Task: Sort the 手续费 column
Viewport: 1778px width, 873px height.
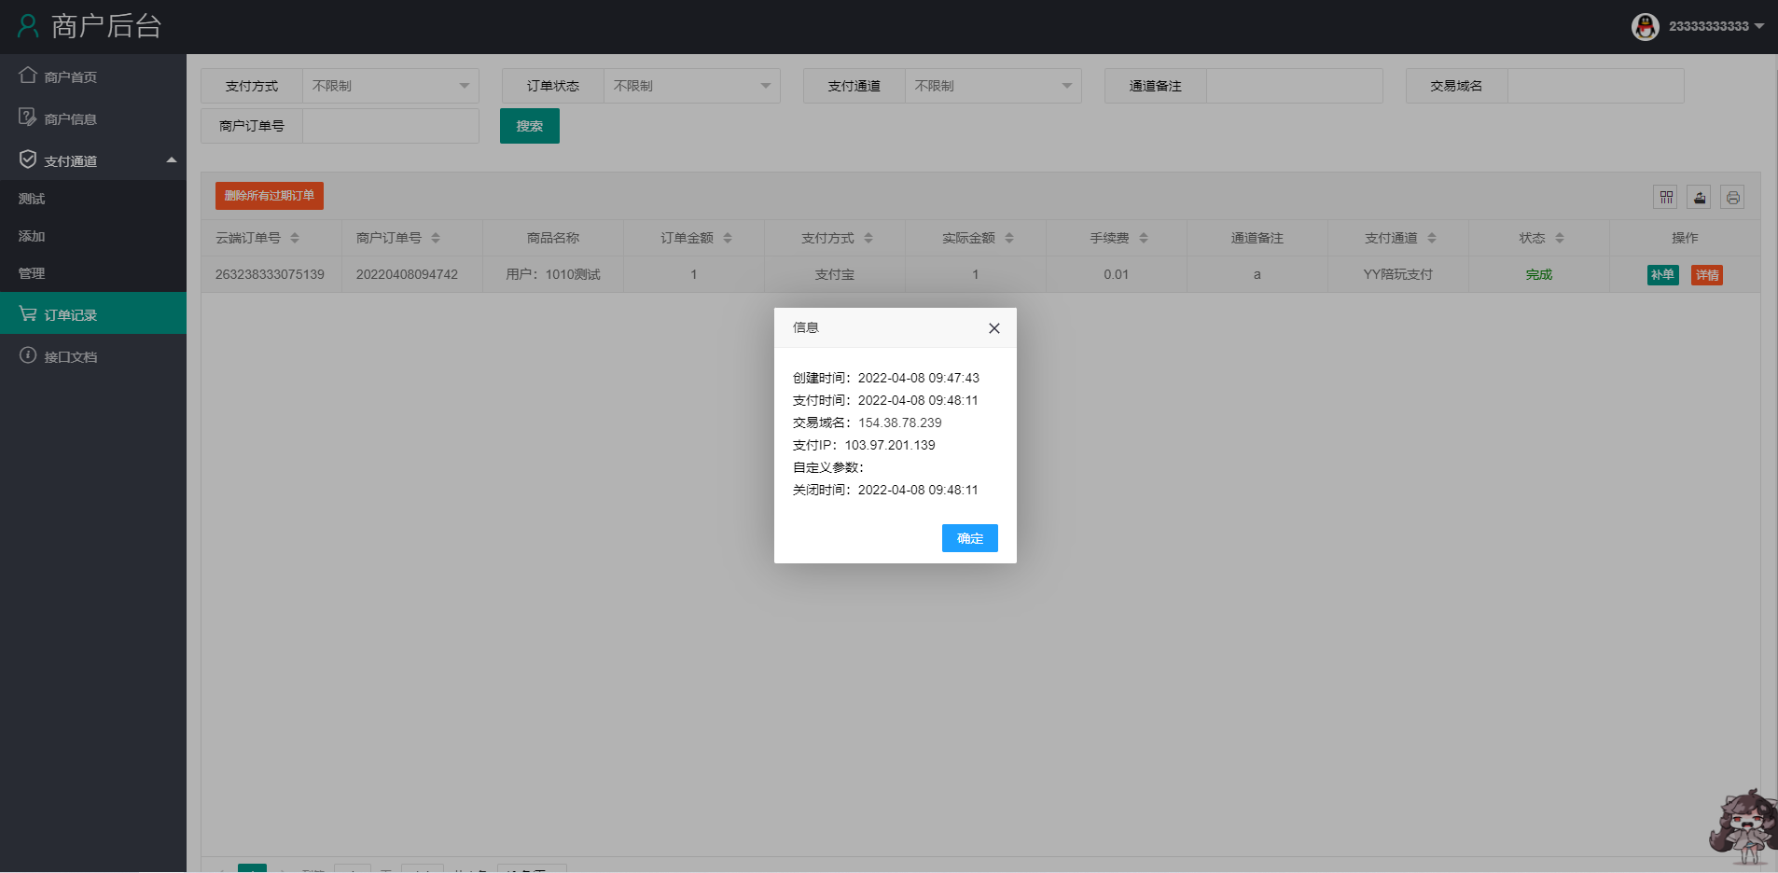Action: tap(1144, 238)
